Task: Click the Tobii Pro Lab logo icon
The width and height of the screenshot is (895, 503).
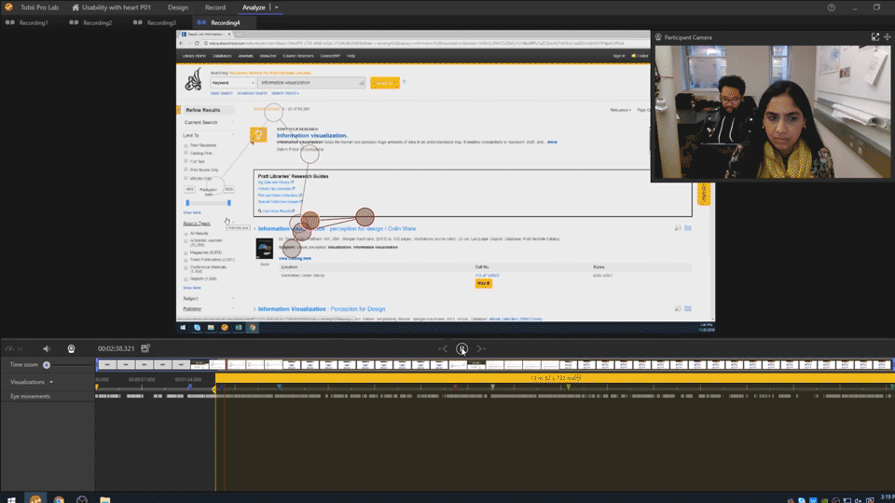Action: point(8,7)
